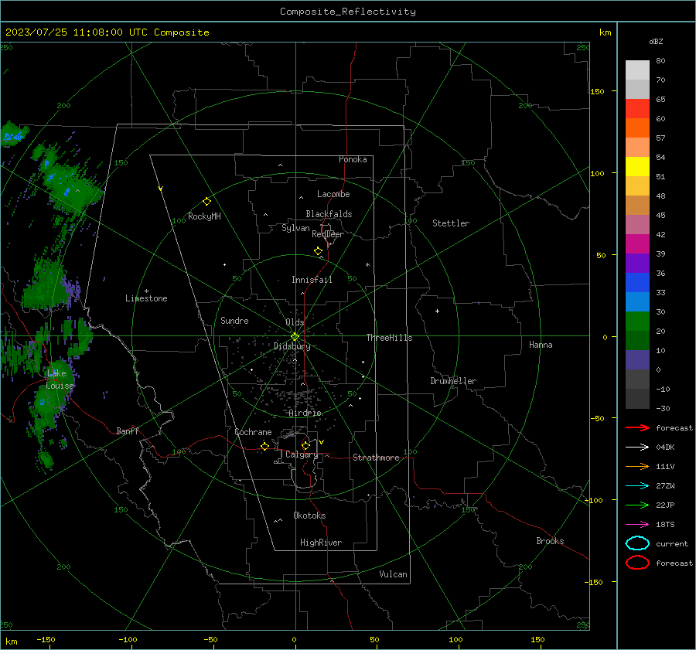
Task: Click the Composite_Reflectivity title text
Action: point(347,12)
